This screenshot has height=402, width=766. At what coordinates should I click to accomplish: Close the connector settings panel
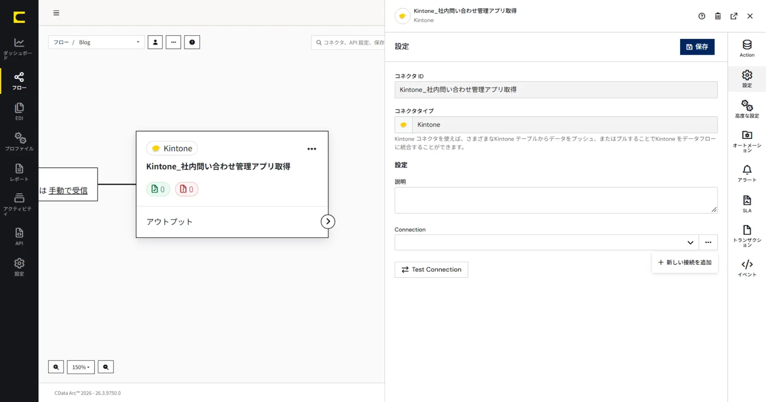click(750, 16)
